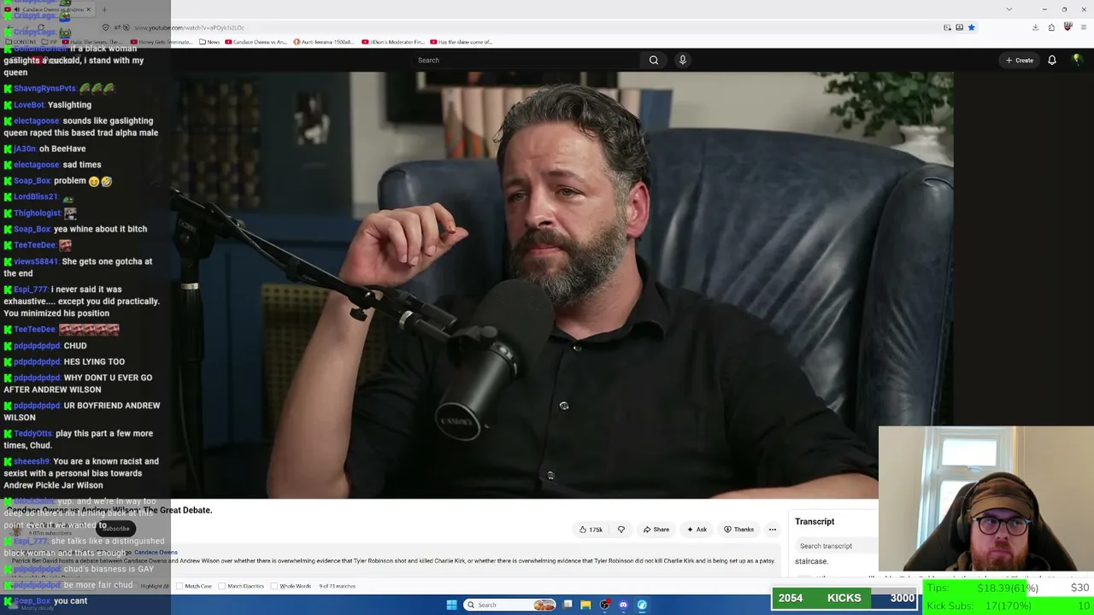Open Discord from the taskbar

click(623, 605)
